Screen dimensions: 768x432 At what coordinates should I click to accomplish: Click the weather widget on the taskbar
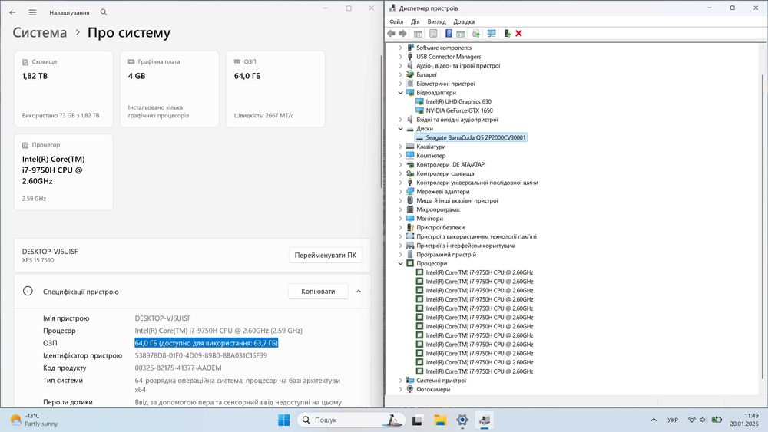(35, 420)
